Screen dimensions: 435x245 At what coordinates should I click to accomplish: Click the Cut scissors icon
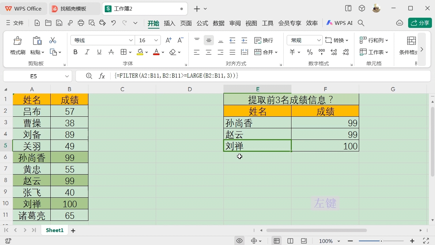[53, 40]
